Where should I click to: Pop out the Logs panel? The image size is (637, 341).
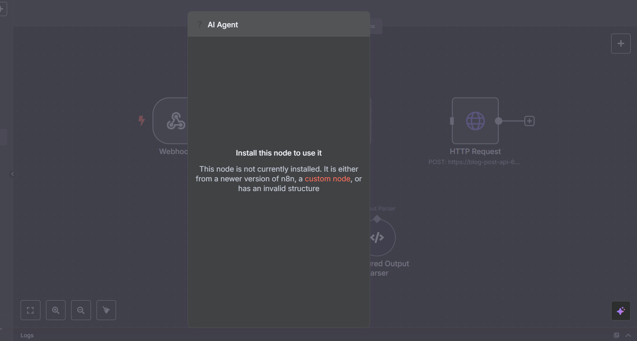coord(616,335)
